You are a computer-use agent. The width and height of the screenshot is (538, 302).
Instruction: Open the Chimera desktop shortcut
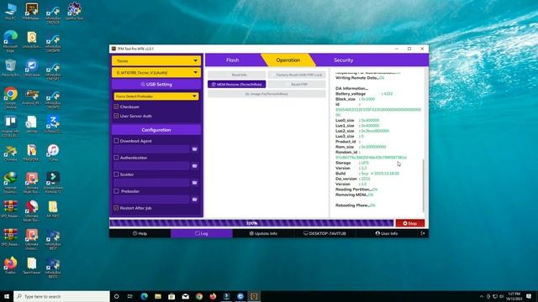(10, 153)
